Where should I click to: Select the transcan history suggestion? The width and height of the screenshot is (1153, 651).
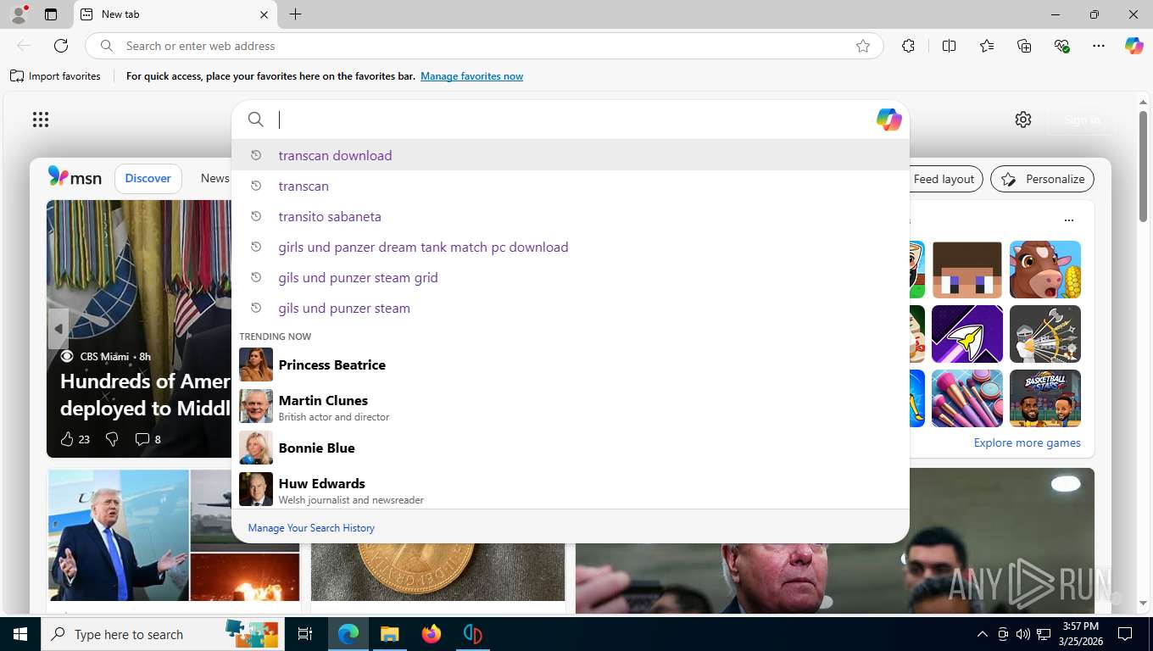coord(571,186)
